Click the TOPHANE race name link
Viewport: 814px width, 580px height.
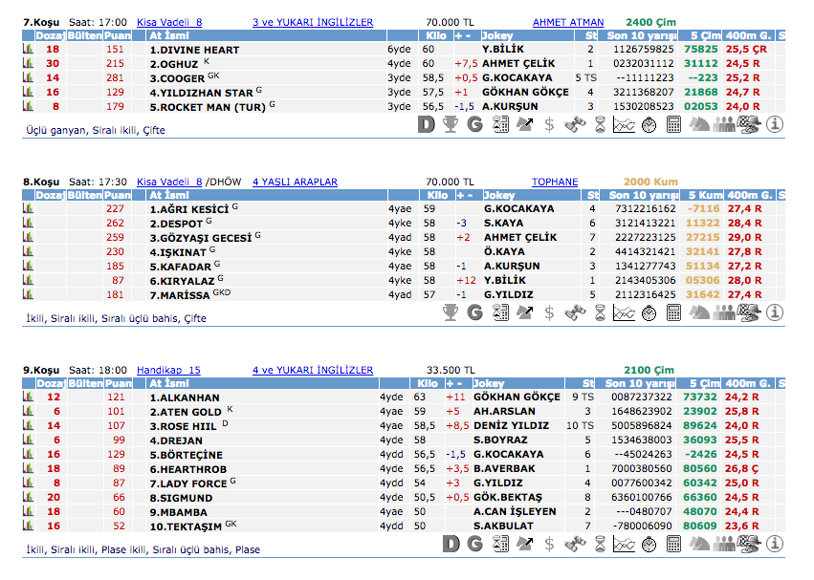click(555, 182)
